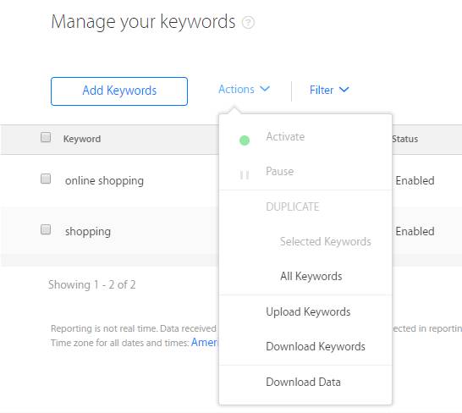Open the Filter dropdown
Viewport: 462px width, 413px height.
329,90
